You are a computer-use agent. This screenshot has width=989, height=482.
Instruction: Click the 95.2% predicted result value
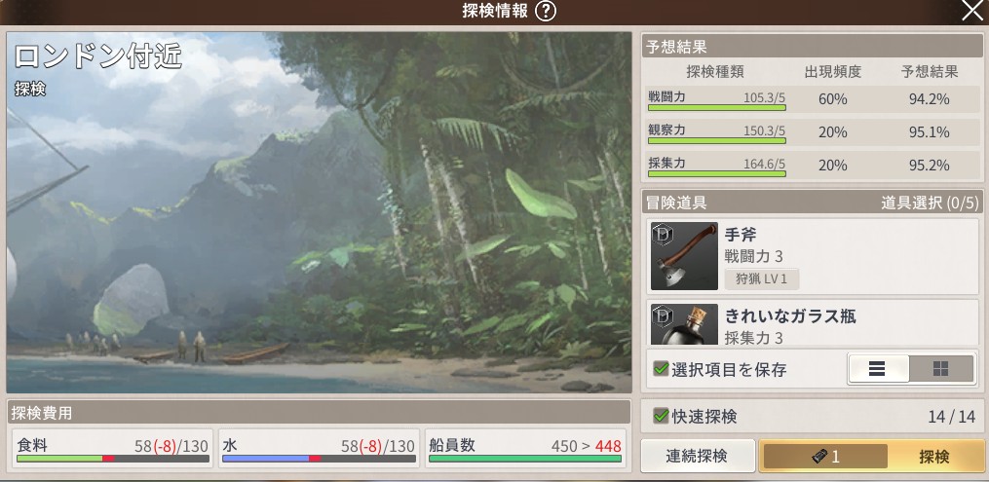pyautogui.click(x=930, y=166)
